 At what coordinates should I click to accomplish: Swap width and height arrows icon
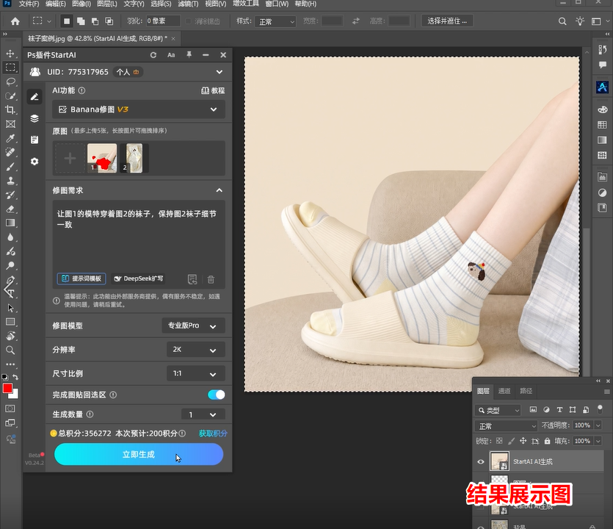[x=356, y=21]
